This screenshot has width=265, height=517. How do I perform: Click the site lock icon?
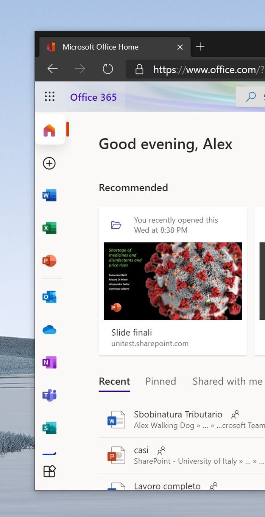tap(139, 69)
